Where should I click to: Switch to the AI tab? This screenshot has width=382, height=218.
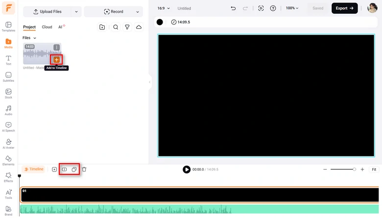coord(61,27)
